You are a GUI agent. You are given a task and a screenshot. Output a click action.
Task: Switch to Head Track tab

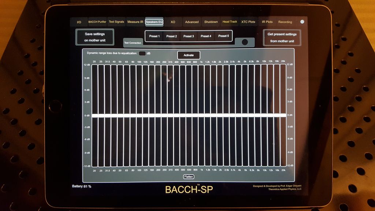click(230, 22)
